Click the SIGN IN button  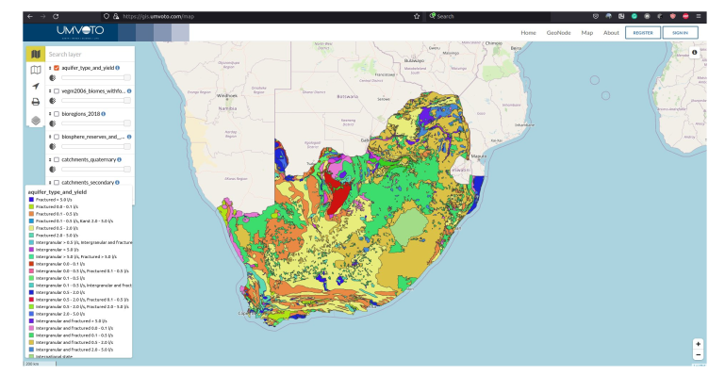(680, 33)
